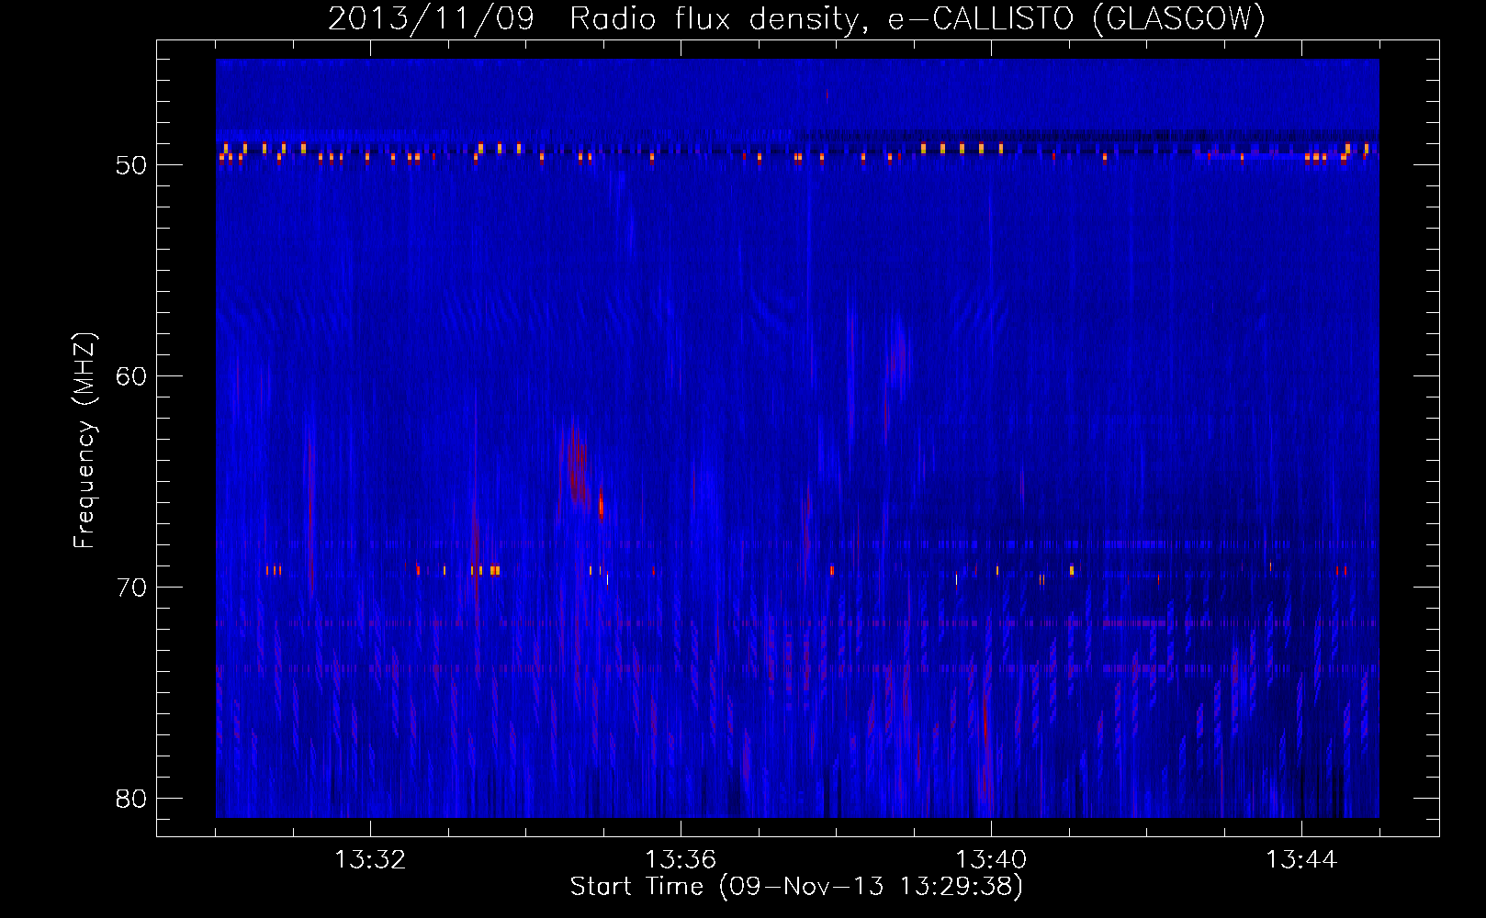Click the bright orange-yellow burst near 66 MHz

tap(601, 506)
